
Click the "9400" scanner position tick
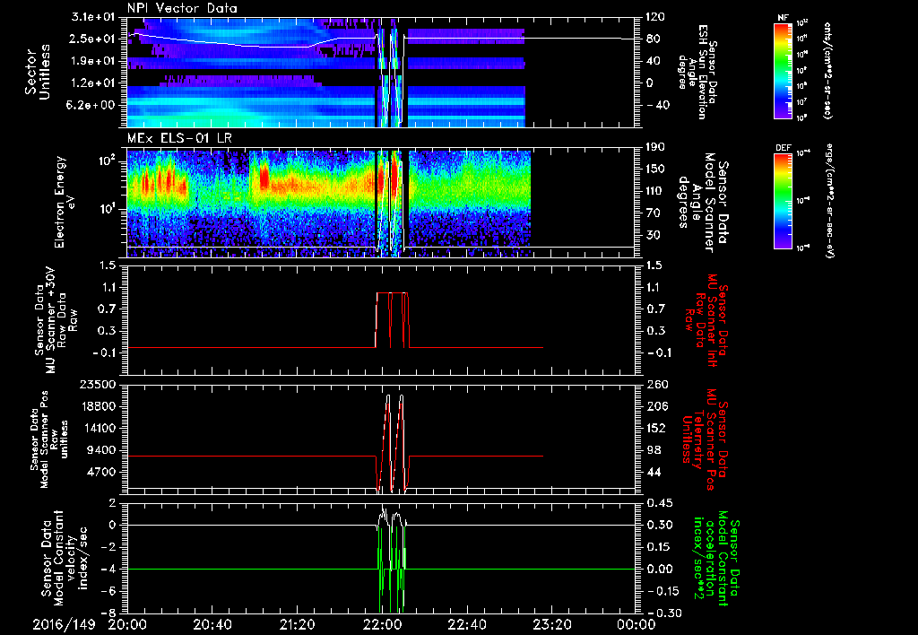(100, 450)
